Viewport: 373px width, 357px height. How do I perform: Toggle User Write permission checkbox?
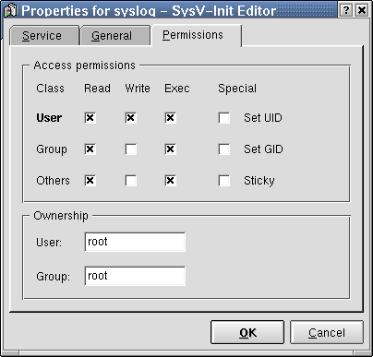click(x=131, y=118)
